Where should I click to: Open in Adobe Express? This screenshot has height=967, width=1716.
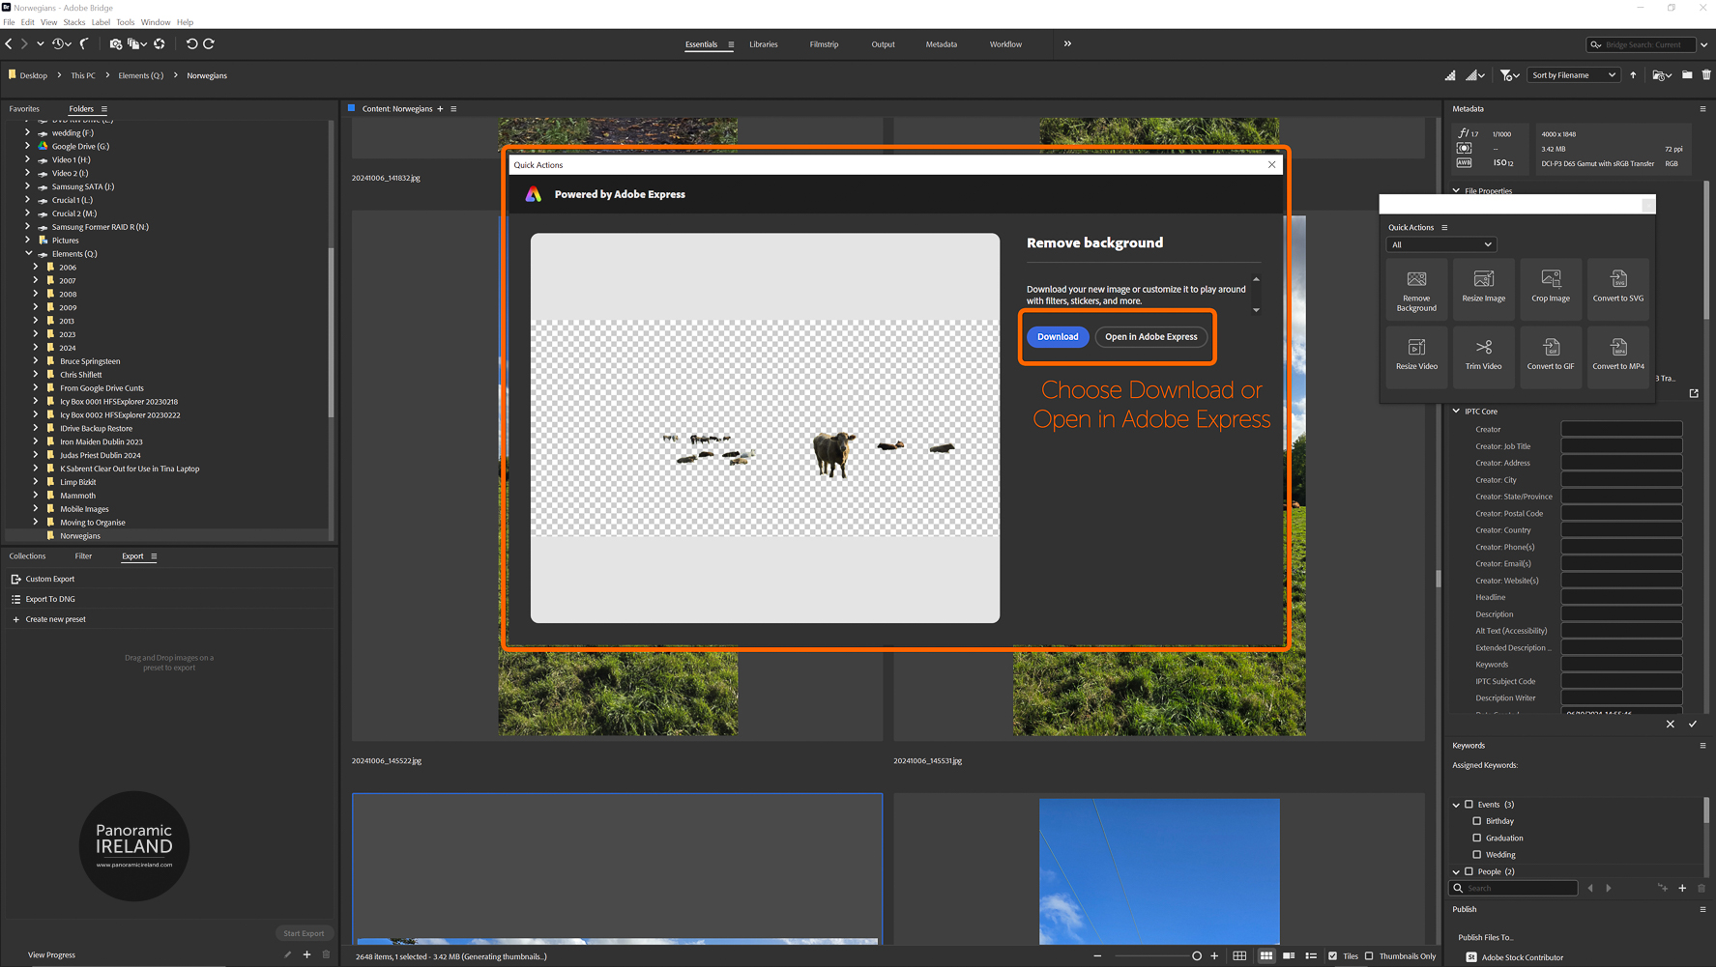(1151, 336)
